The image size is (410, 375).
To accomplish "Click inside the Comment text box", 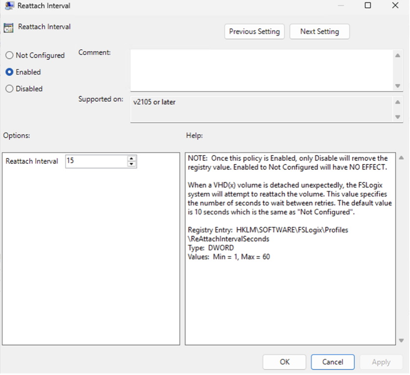I will (x=262, y=70).
